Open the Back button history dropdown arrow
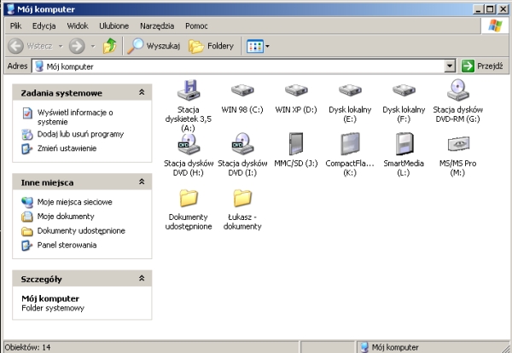 (61, 46)
